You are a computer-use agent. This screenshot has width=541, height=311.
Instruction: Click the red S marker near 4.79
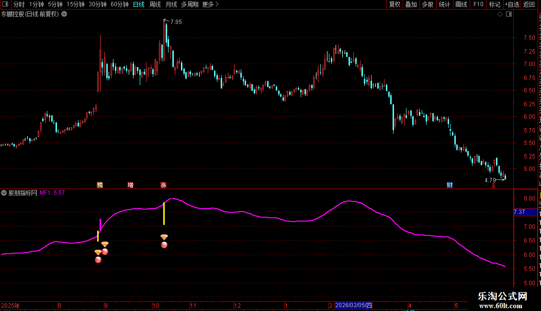tap(494, 186)
